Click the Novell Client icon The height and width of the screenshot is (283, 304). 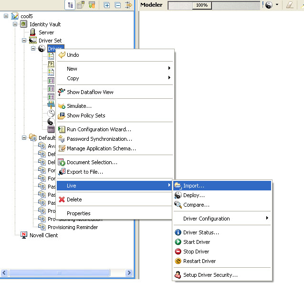24,235
